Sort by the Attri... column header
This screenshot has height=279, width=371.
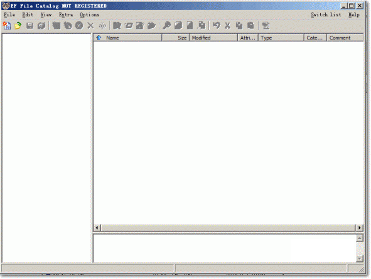point(248,38)
